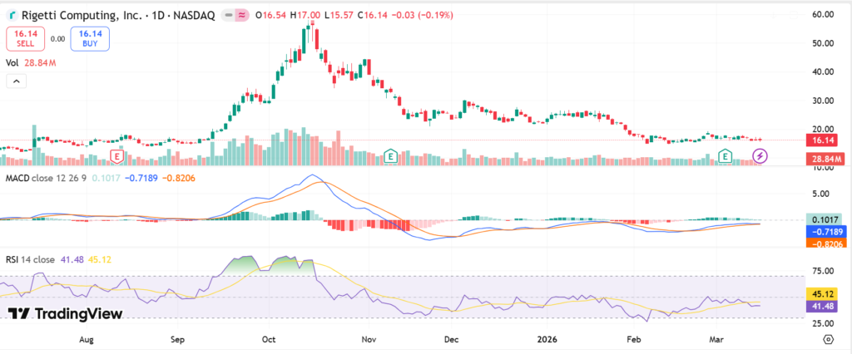Image resolution: width=852 pixels, height=354 pixels.
Task: Click the Rigetti Computing symbol logo icon
Action: tap(12, 15)
